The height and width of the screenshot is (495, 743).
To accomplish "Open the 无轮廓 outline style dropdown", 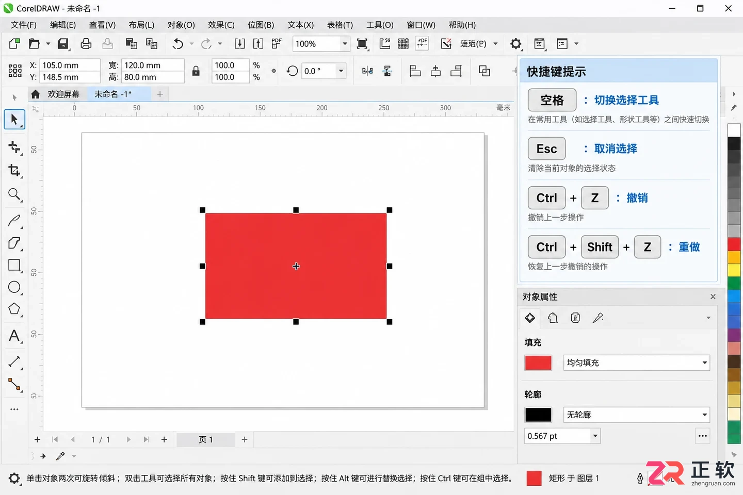I will click(636, 415).
